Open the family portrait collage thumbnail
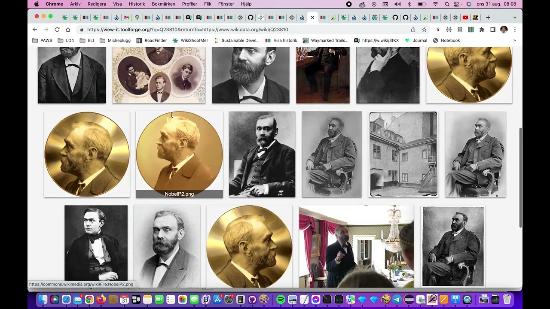 point(159,75)
